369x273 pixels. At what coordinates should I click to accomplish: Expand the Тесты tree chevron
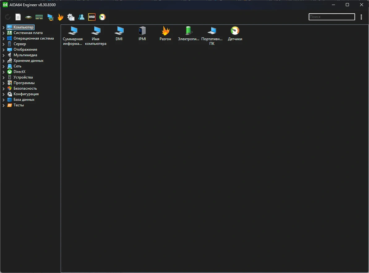click(3, 105)
